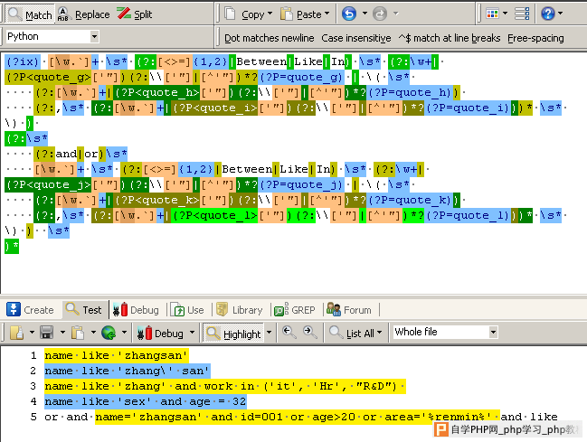587x442 pixels.
Task: Click the Test tab magnifier icon
Action: tap(71, 309)
